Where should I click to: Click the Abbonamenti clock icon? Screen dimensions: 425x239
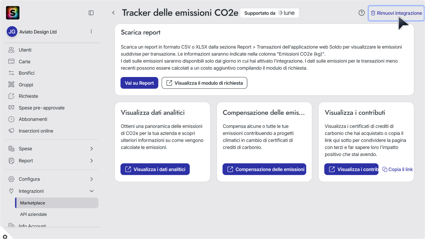(x=11, y=119)
